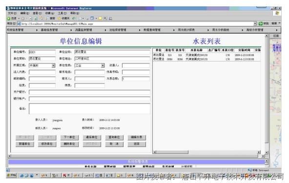
Task: Click 备注 text area
Action: click(x=89, y=108)
